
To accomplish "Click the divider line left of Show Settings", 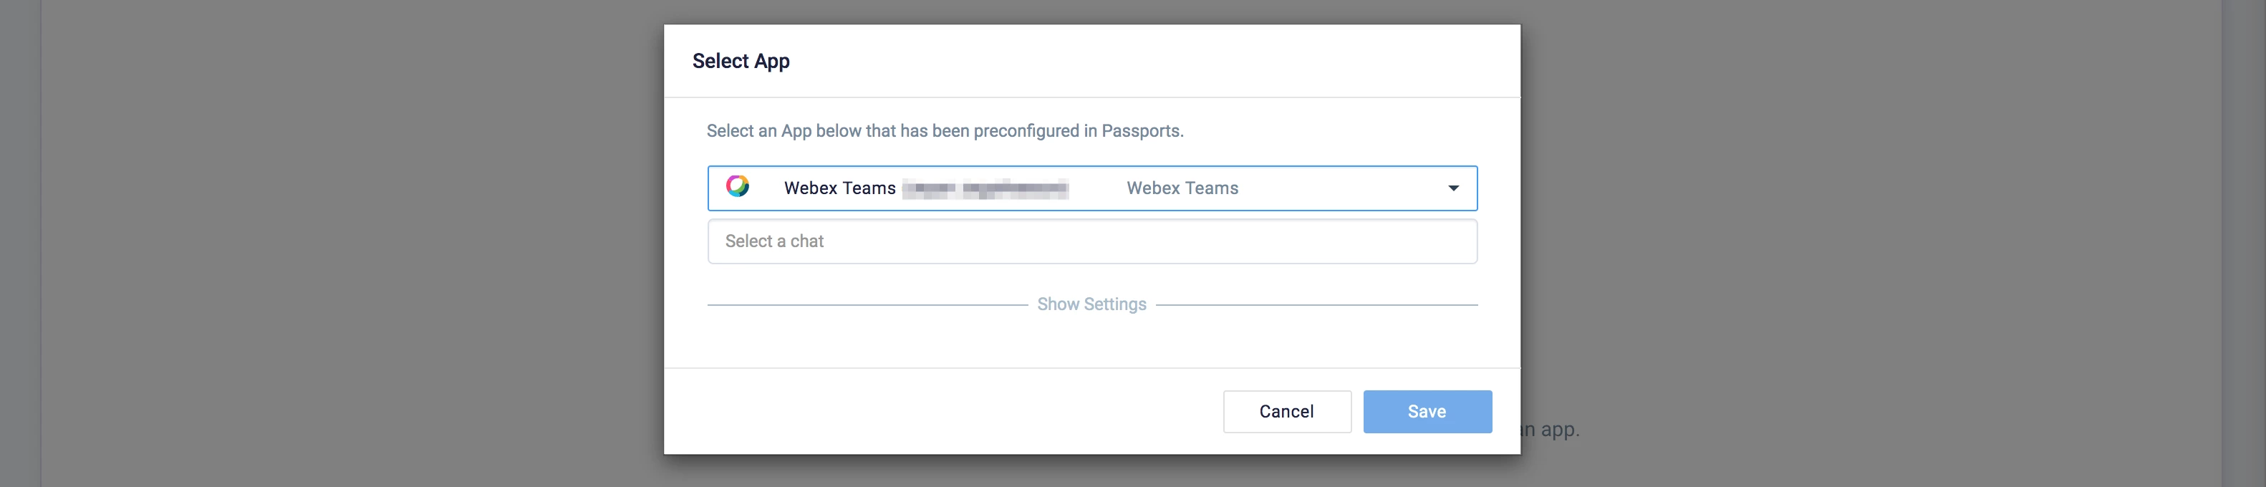I will click(x=867, y=305).
